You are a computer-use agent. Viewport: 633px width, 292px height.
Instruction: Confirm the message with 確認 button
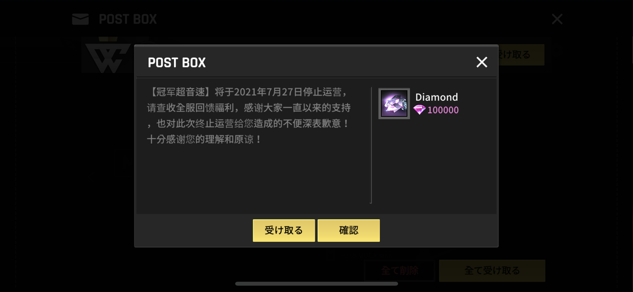[349, 230]
